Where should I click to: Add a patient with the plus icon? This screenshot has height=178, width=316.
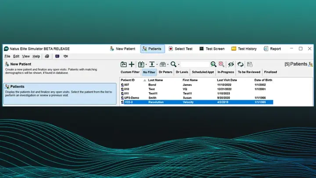tap(132, 64)
